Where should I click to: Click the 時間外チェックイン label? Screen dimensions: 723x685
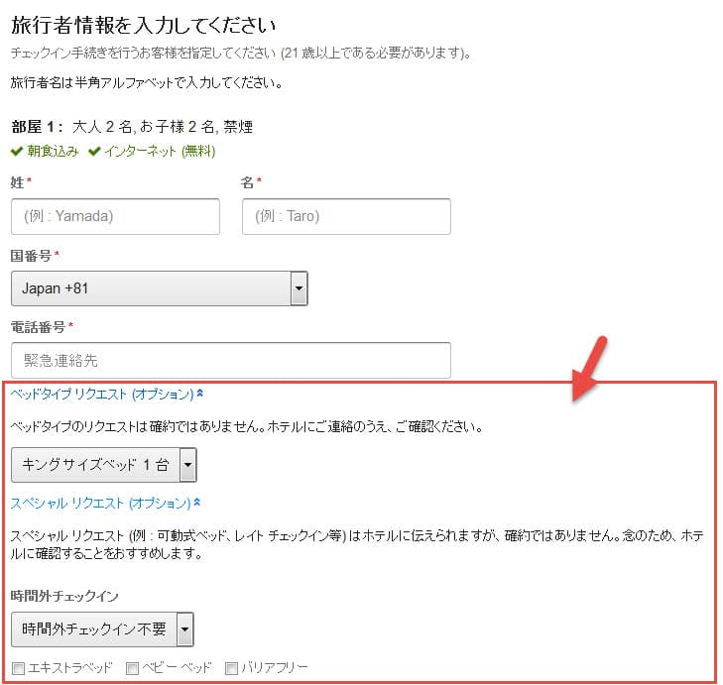[64, 596]
